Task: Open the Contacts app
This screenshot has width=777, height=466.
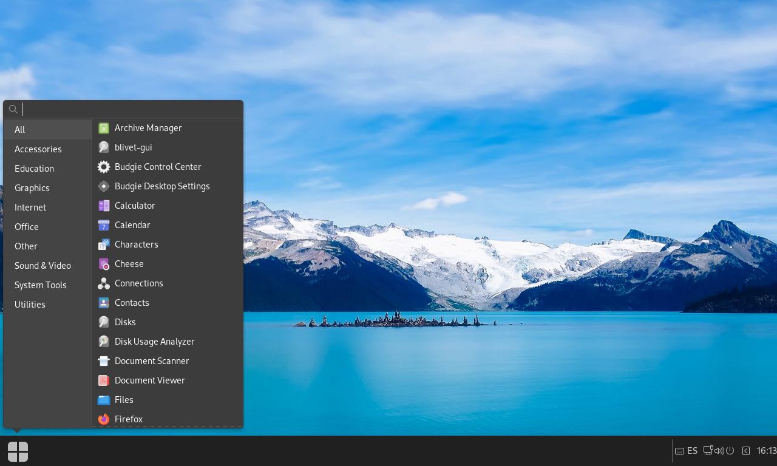Action: click(167, 303)
